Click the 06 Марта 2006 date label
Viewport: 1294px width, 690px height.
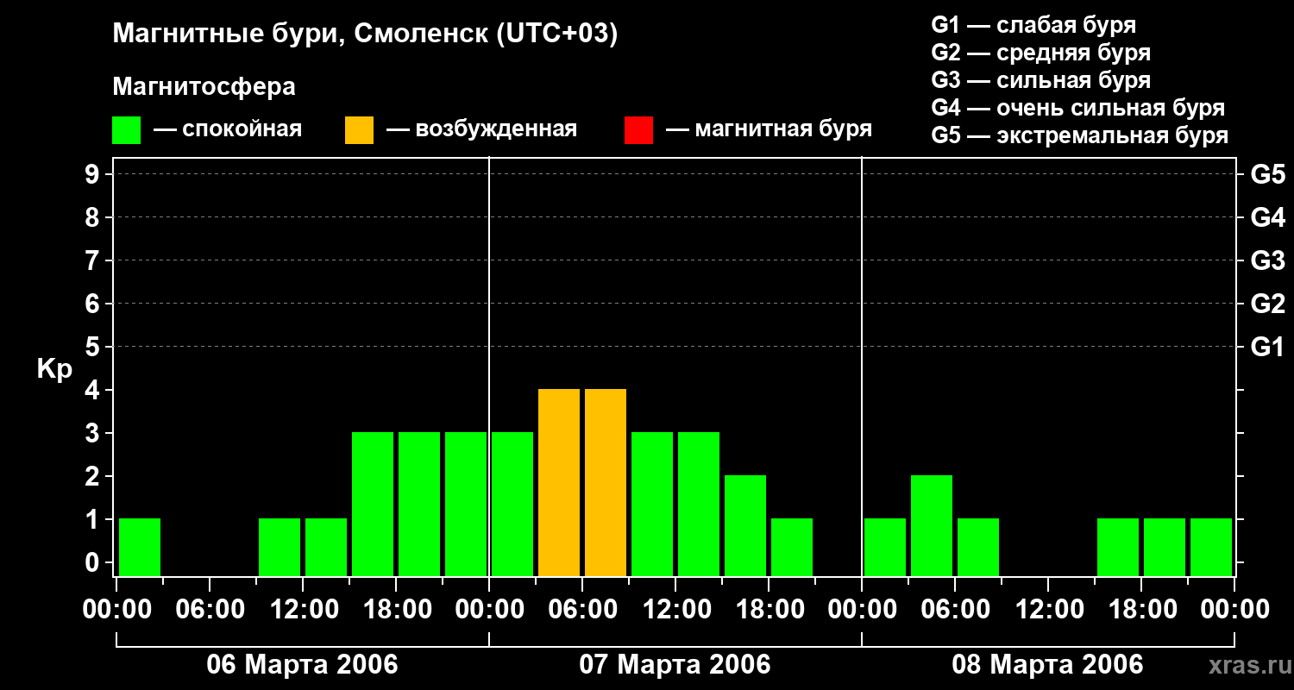(x=302, y=665)
